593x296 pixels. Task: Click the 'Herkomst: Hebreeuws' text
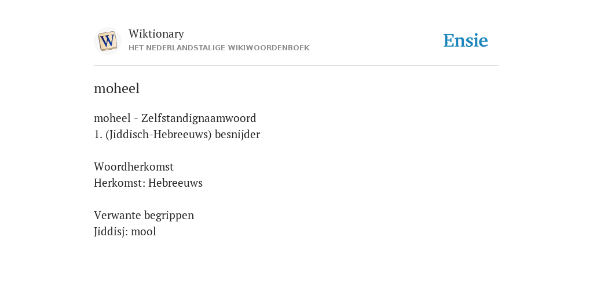148,183
